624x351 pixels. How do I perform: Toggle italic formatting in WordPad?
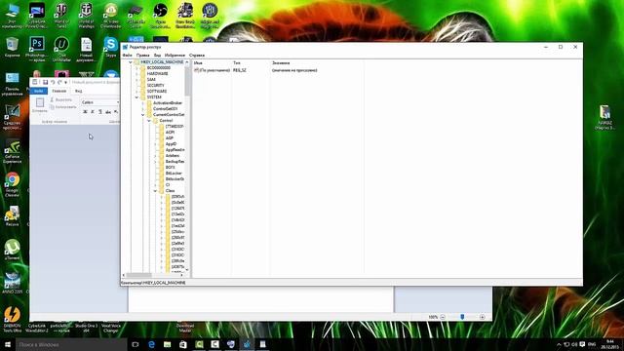[93, 112]
